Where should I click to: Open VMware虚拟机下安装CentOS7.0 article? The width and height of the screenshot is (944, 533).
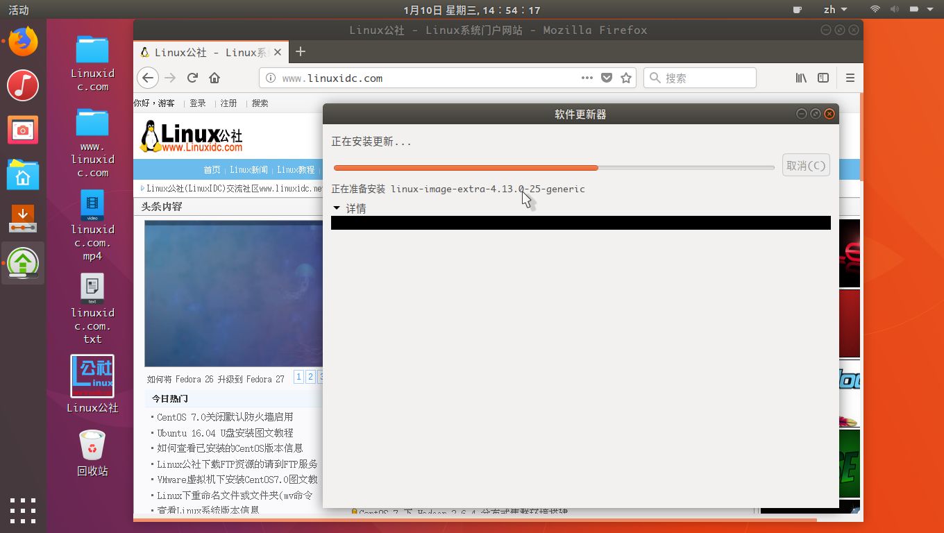point(237,480)
